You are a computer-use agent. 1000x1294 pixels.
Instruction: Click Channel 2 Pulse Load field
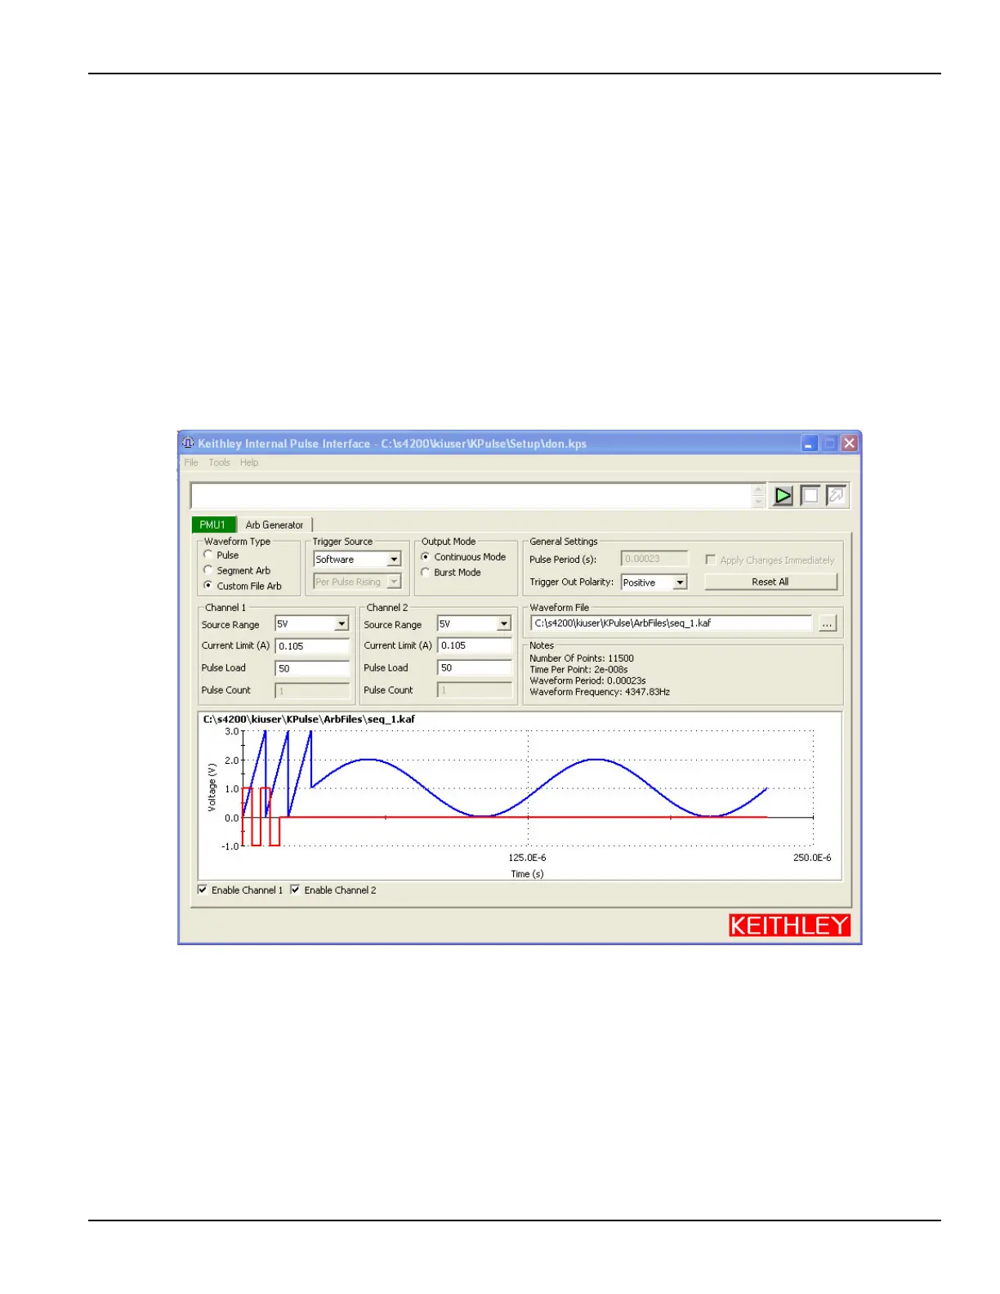(x=475, y=667)
